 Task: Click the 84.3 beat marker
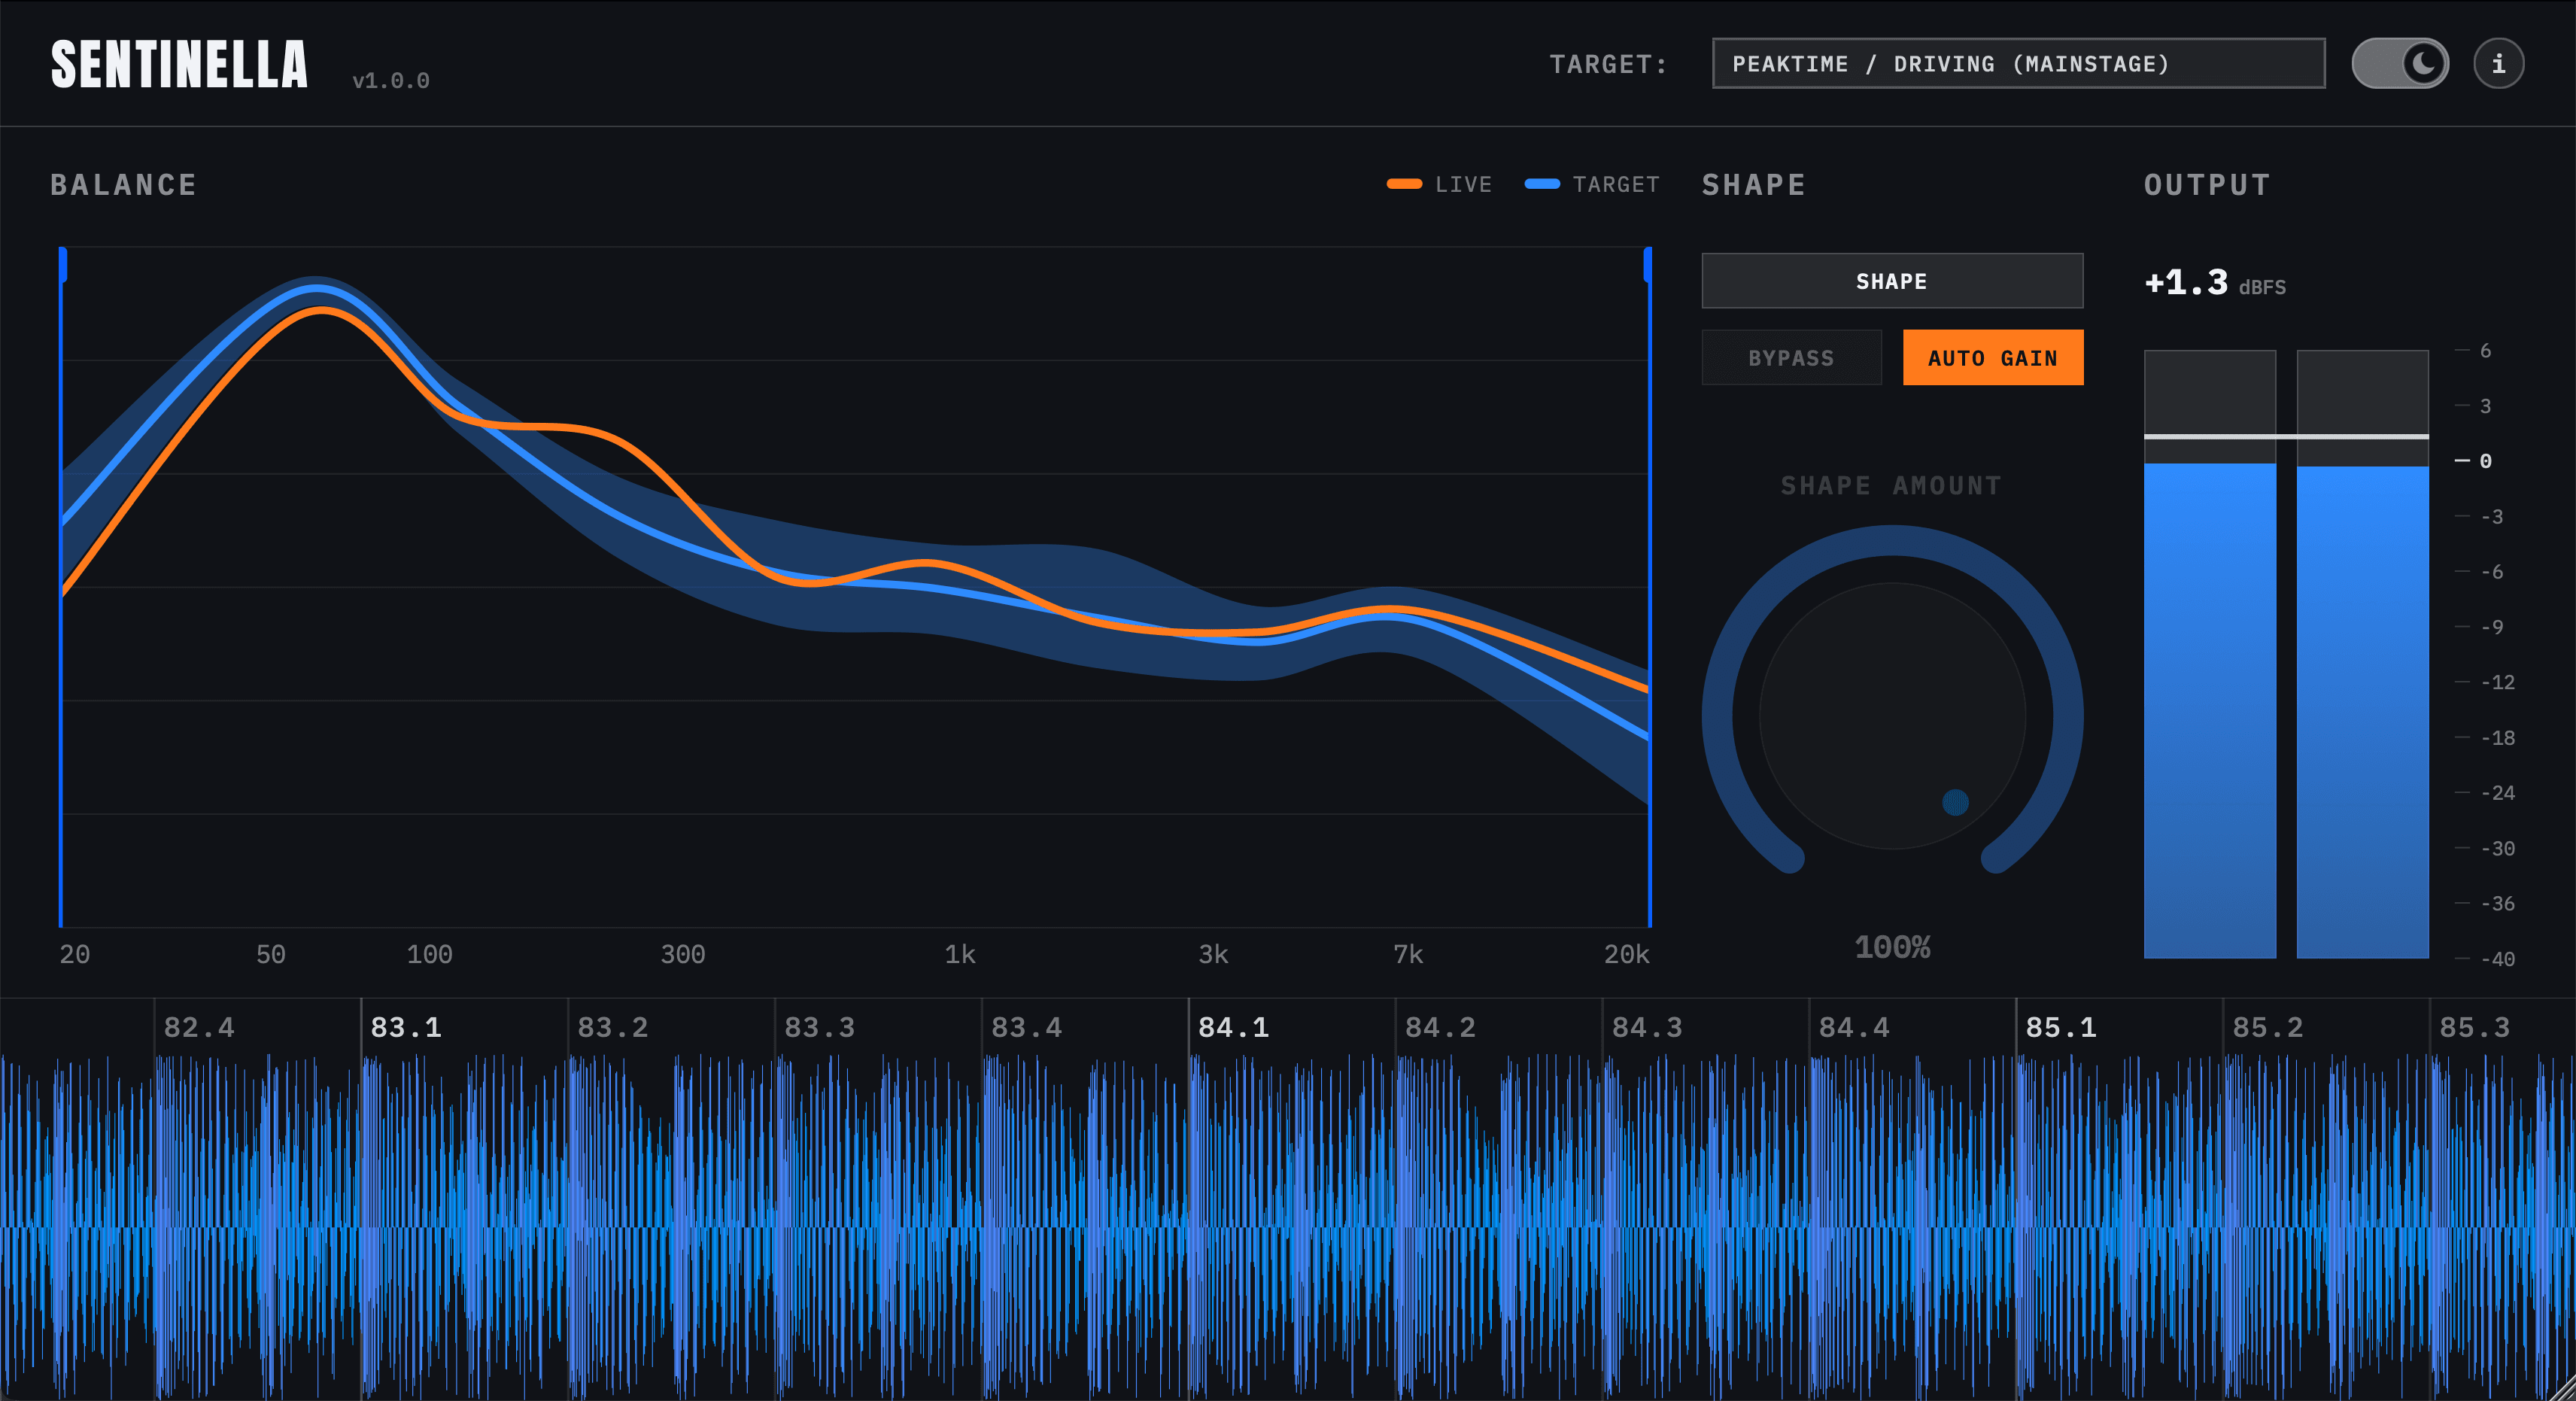click(1647, 1027)
